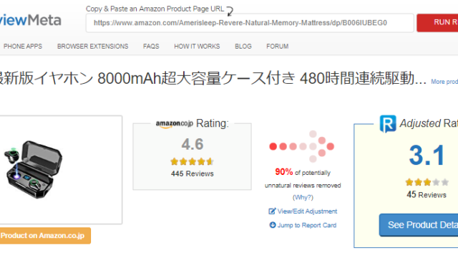Click the adjusted rating stars

427,182
